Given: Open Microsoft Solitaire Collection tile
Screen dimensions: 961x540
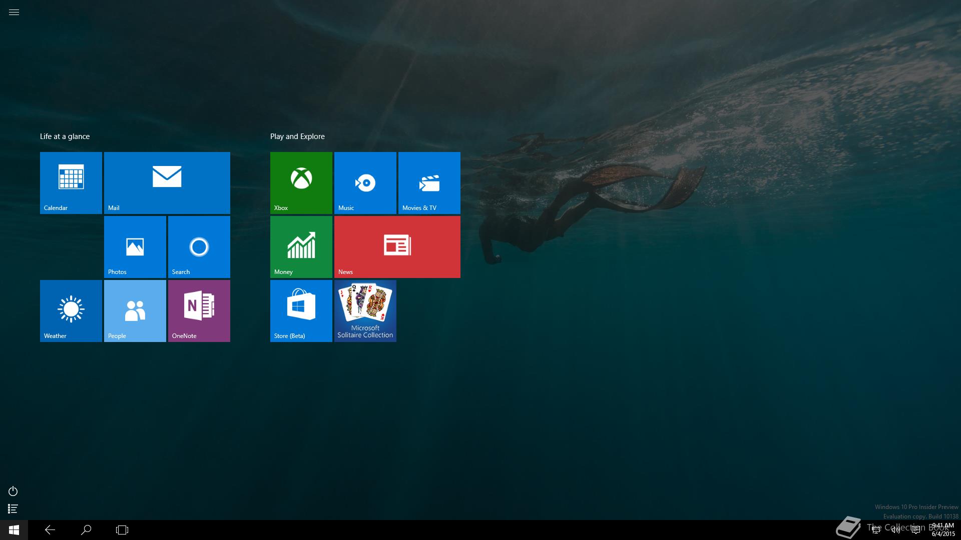Looking at the screenshot, I should (x=365, y=311).
